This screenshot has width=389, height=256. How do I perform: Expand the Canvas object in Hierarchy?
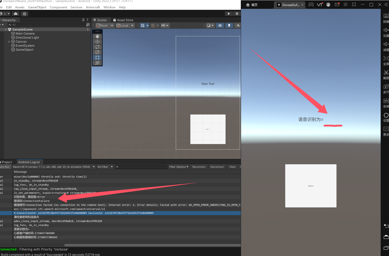pos(9,42)
